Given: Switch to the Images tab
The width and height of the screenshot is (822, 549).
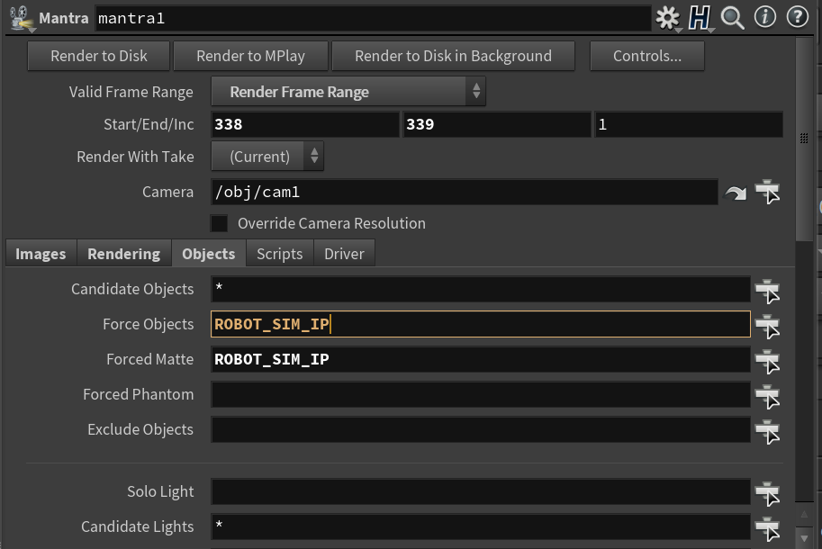Looking at the screenshot, I should 41,254.
